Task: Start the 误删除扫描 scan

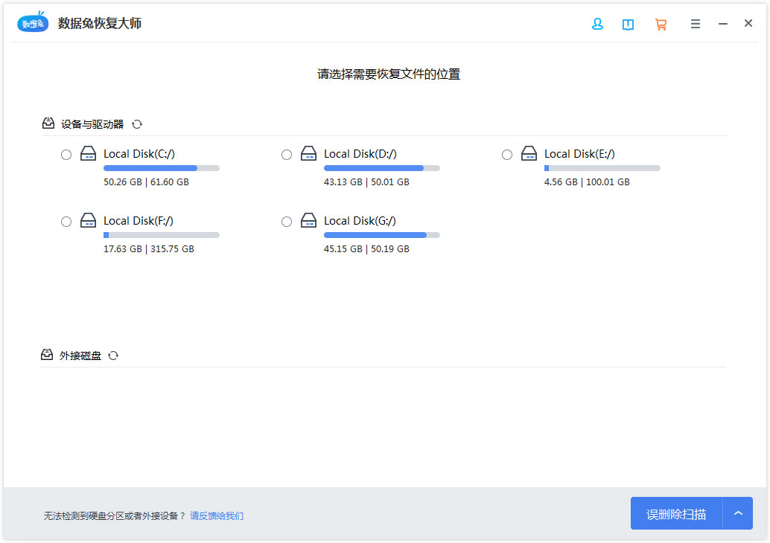Action: (x=676, y=513)
